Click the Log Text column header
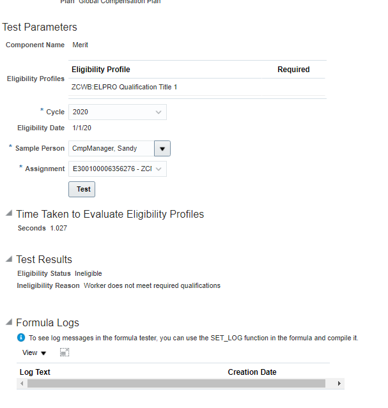 pos(35,372)
